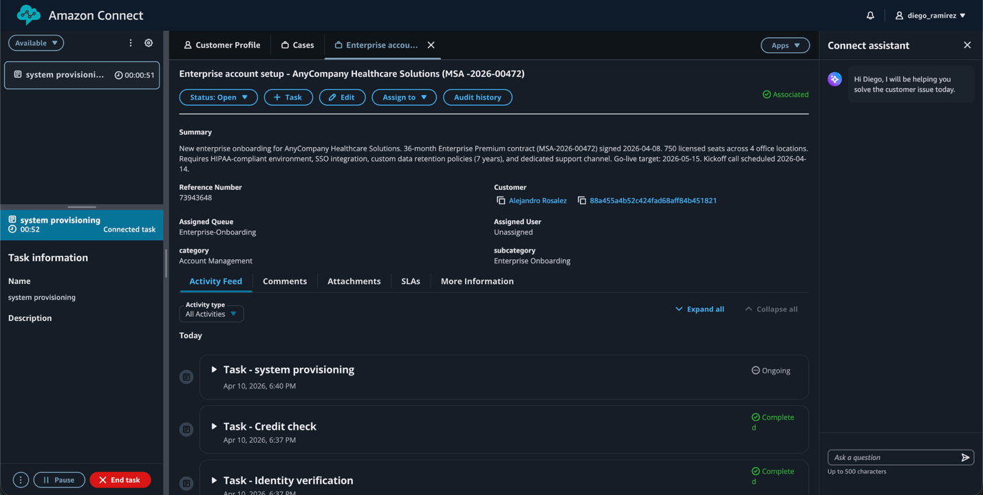Click the 00:00:51 contact timer

135,76
